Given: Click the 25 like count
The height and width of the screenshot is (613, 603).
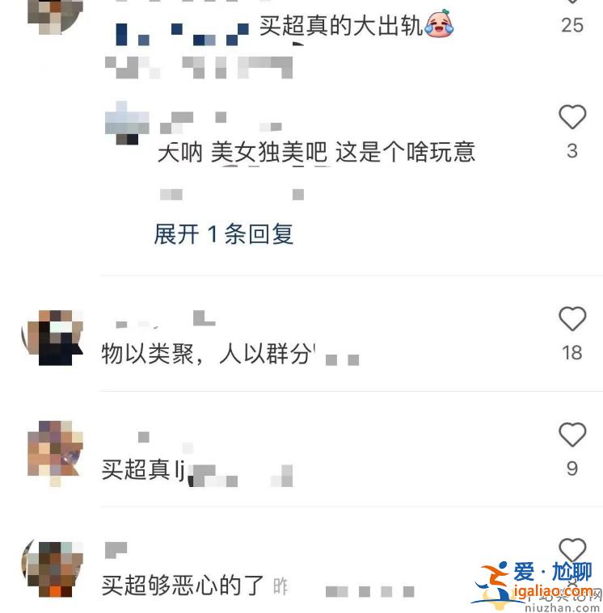Looking at the screenshot, I should tap(572, 25).
